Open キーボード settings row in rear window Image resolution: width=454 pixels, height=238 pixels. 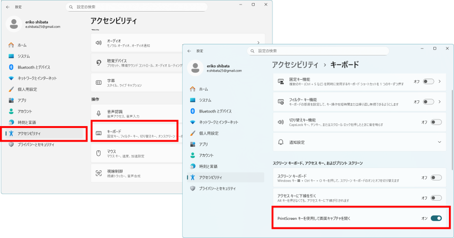[x=137, y=134]
